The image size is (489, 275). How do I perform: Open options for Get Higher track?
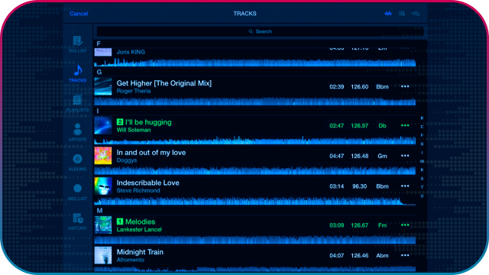tap(405, 86)
